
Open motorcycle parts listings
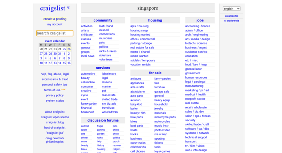165,117
